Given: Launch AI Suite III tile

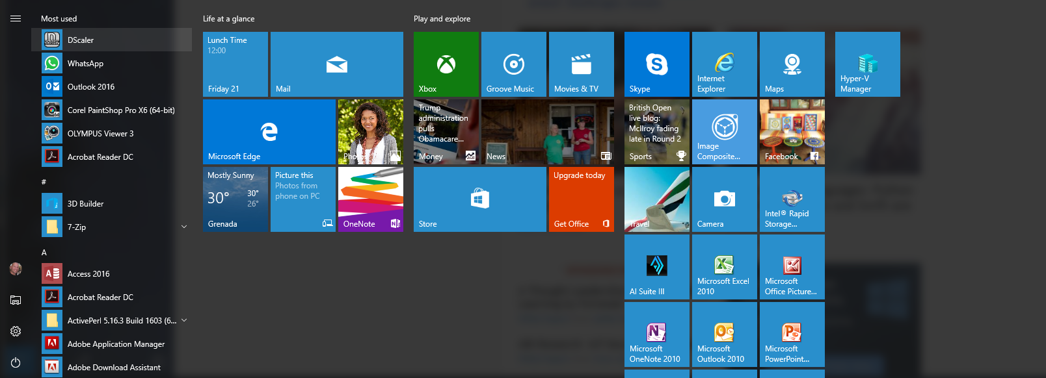Looking at the screenshot, I should pos(657,267).
